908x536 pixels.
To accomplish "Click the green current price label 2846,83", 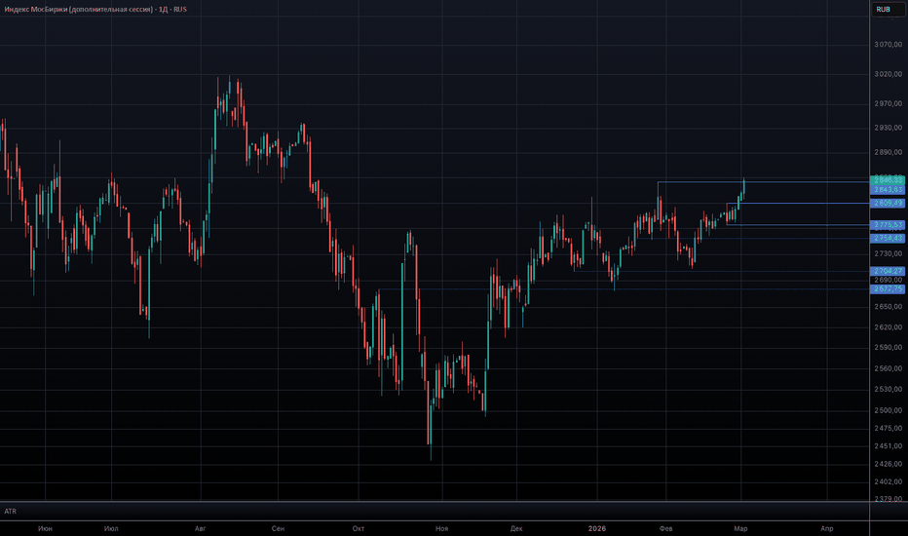I will click(x=888, y=180).
